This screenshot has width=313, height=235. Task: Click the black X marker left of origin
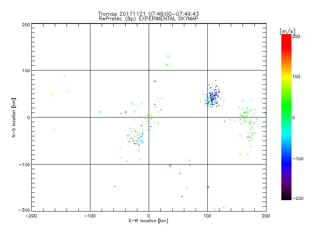click(x=126, y=112)
